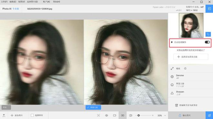This screenshot has height=119, width=213.
Task: Switch to split slider comparison view
Action: click(x=131, y=115)
